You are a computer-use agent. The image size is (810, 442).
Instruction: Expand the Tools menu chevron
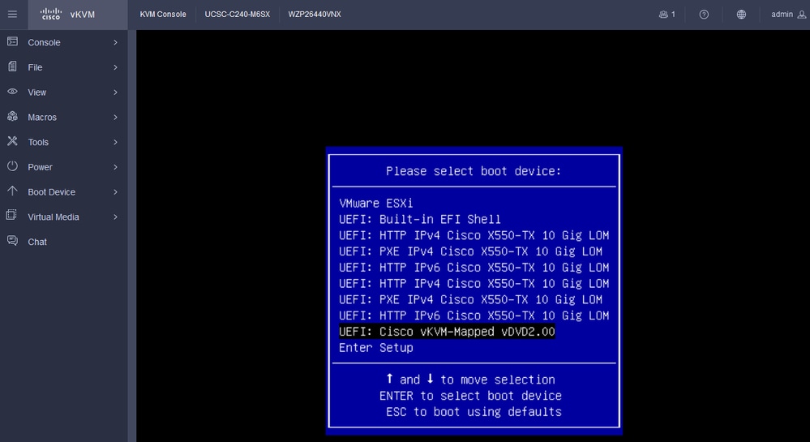click(116, 142)
